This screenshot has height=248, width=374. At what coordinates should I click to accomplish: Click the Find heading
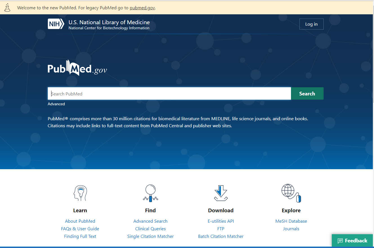pos(151,211)
